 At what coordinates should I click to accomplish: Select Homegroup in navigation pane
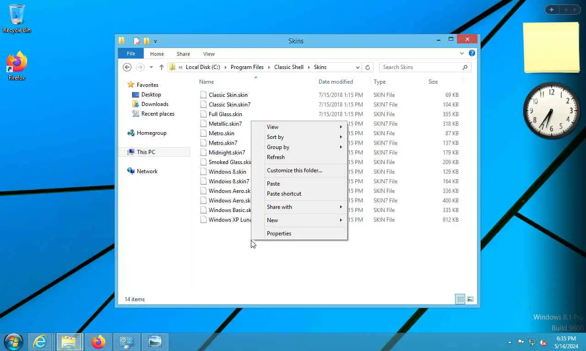click(152, 133)
